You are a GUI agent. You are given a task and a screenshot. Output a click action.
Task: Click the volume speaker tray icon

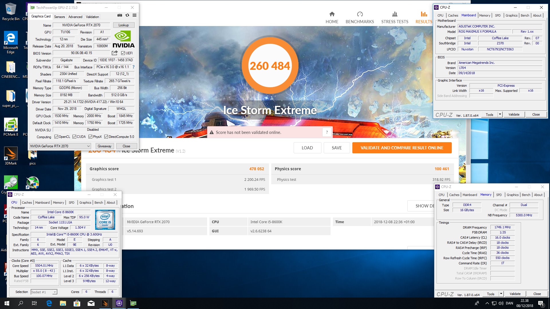(x=501, y=303)
